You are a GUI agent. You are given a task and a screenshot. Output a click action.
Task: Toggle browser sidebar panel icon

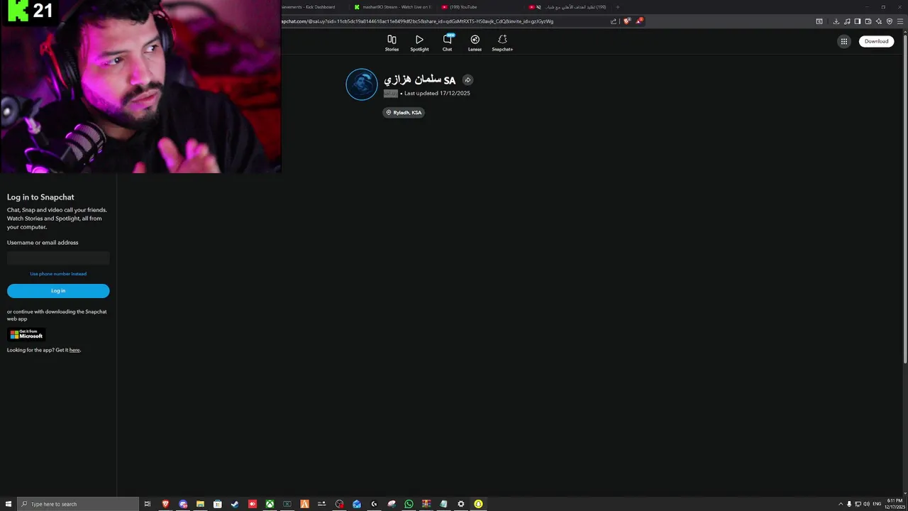tap(858, 21)
